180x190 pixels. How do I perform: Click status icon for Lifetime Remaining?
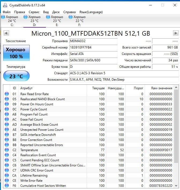click(x=7, y=175)
